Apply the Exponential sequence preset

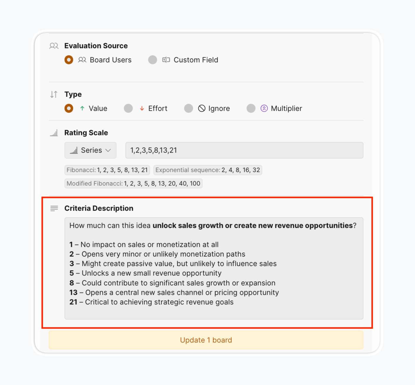tap(207, 170)
